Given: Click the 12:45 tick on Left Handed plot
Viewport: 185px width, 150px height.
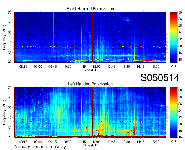Looking at the screenshot, I should click(111, 142).
